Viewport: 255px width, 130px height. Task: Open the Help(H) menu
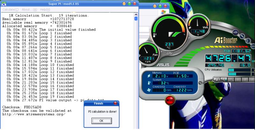pos(45,10)
